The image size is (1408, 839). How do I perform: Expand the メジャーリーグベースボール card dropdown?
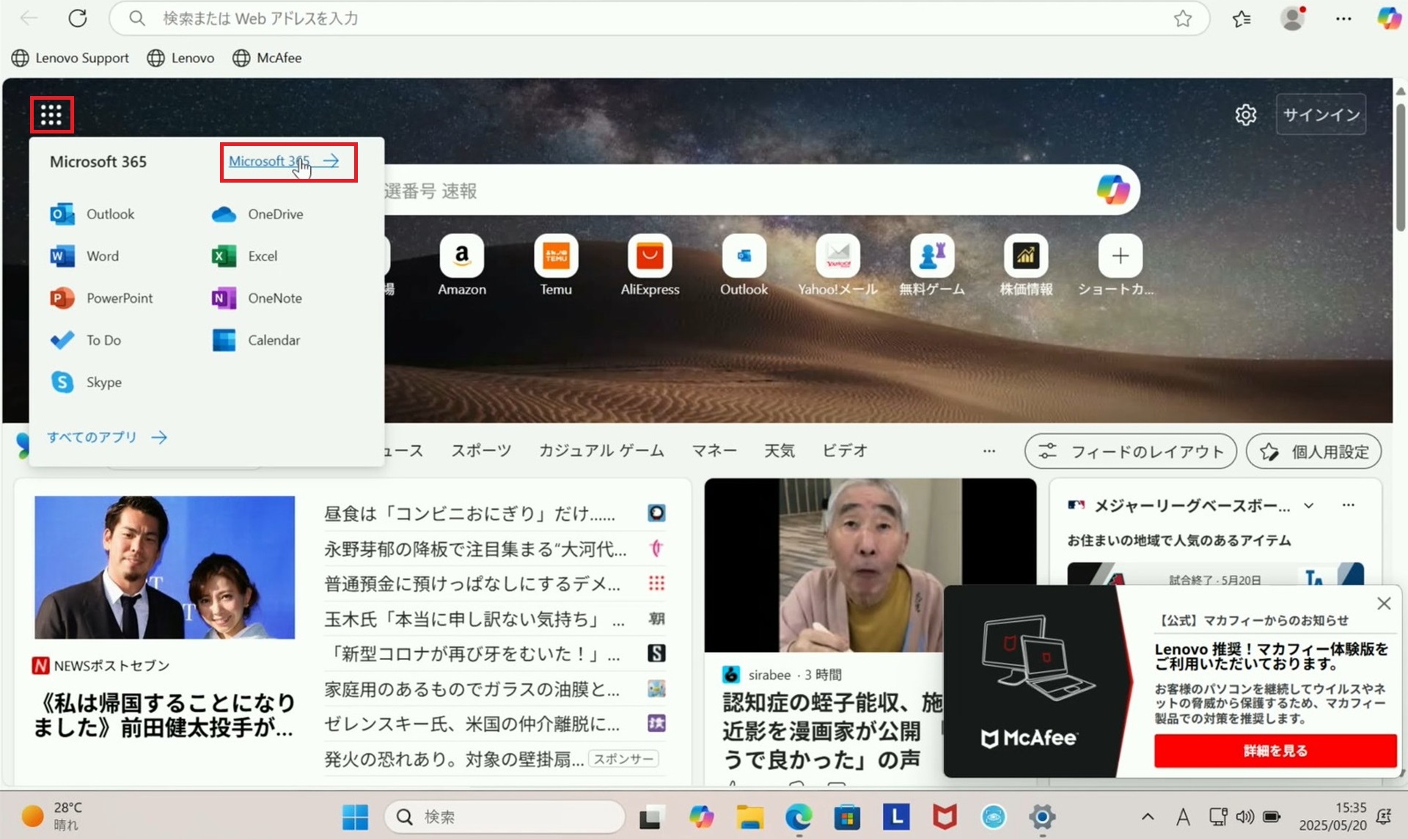click(x=1308, y=505)
